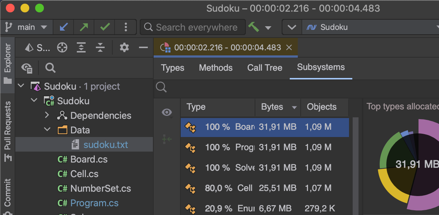Switch to the Call Tree tab

tap(264, 68)
